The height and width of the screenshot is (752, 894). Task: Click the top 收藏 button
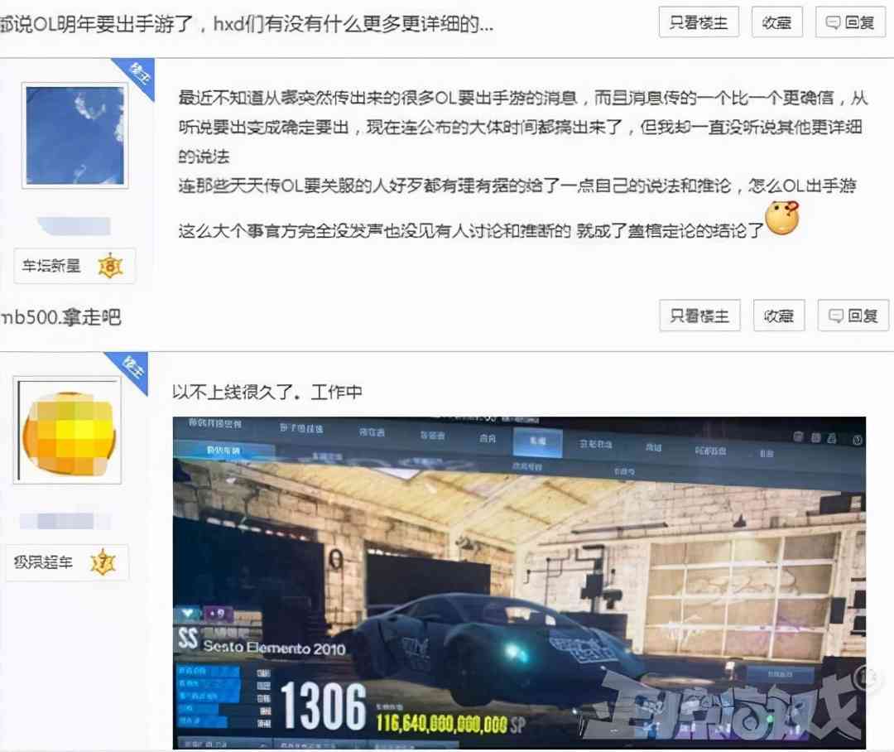(x=776, y=22)
